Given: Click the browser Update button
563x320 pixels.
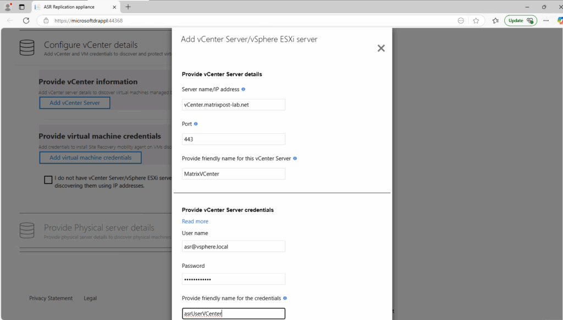Looking at the screenshot, I should 520,20.
